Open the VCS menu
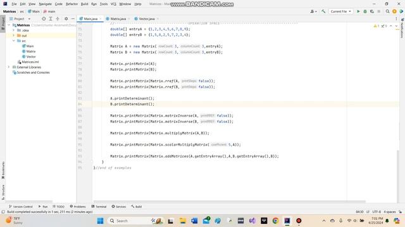Screen dimensions: 405x227 click(113, 4)
